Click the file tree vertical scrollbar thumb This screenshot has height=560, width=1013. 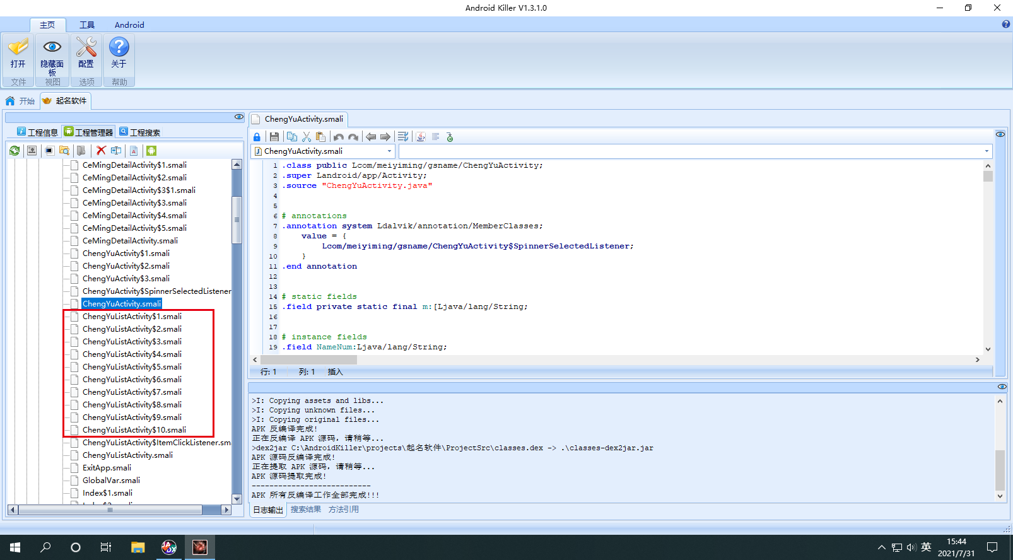click(237, 219)
